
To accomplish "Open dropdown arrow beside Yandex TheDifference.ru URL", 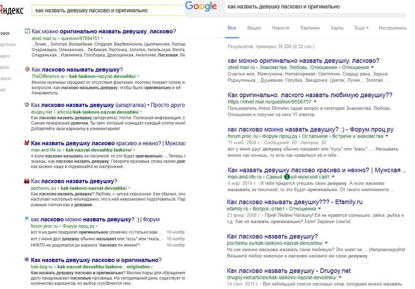I will [138, 75].
